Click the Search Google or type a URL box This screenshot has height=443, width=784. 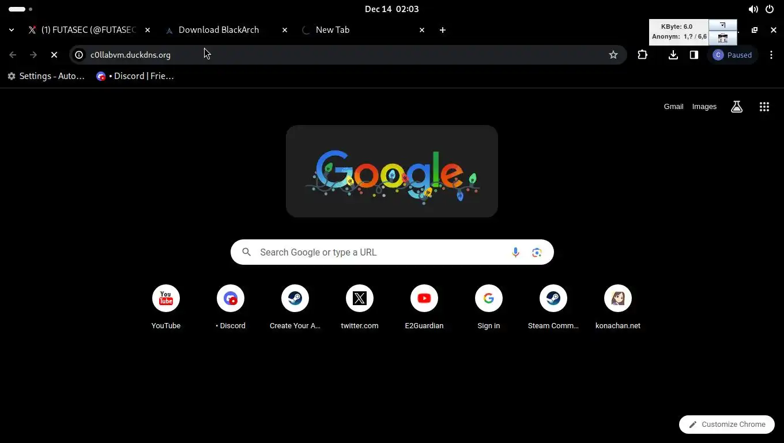point(392,252)
